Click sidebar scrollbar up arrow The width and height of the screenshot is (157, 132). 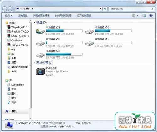coord(30,20)
